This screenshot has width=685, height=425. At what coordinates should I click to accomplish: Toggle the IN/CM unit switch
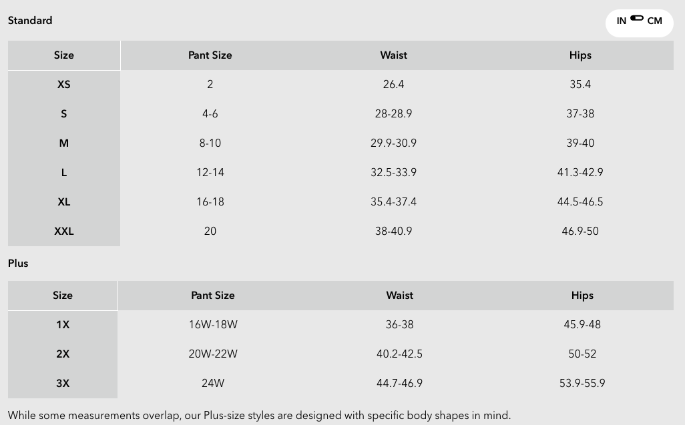pos(636,18)
